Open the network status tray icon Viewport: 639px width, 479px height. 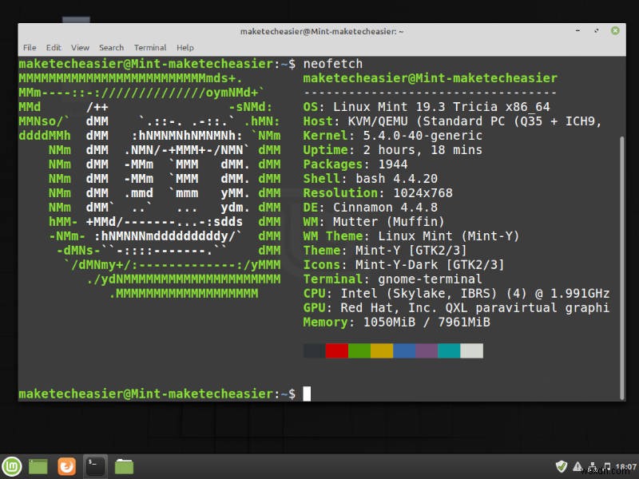[x=593, y=466]
